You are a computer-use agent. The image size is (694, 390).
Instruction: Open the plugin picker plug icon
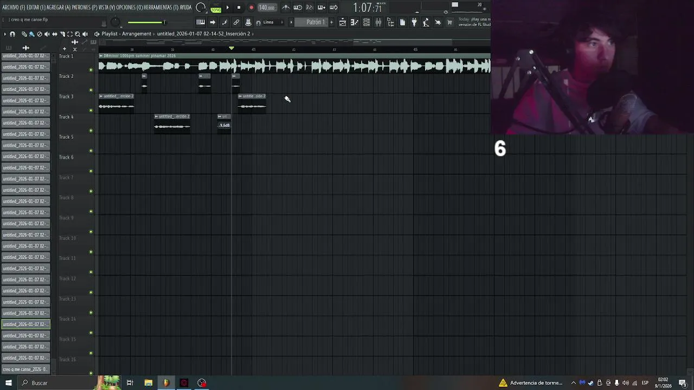click(x=414, y=22)
